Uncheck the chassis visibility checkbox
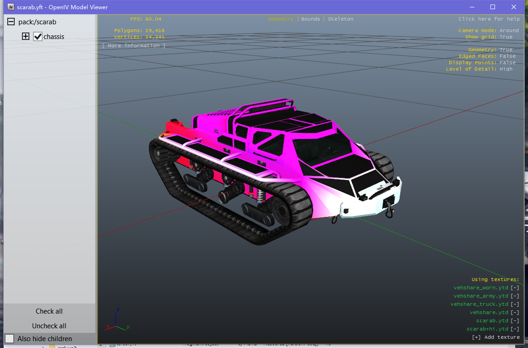528x348 pixels. pos(38,36)
